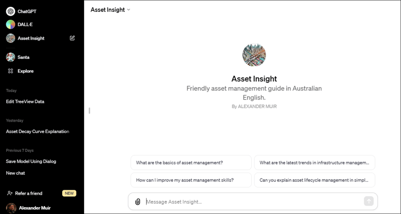Click the ChatGPT logo icon in sidebar
Viewport: 401px width, 214px height.
(10, 11)
